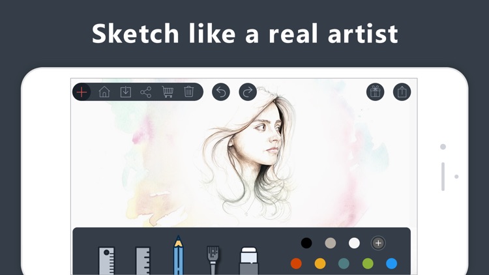489x275 pixels.
Task: Redo the last stroke
Action: click(248, 92)
